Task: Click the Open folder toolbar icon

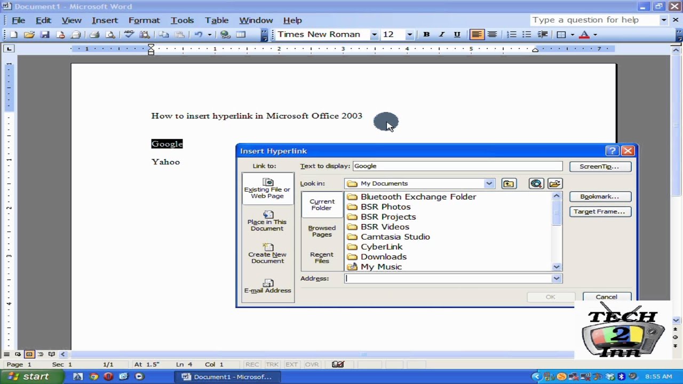Action: point(29,35)
